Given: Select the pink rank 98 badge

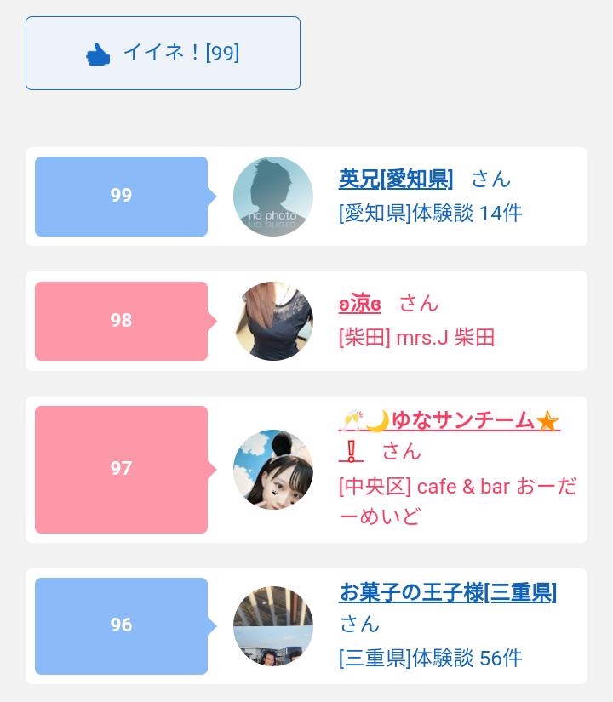Looking at the screenshot, I should (x=121, y=321).
